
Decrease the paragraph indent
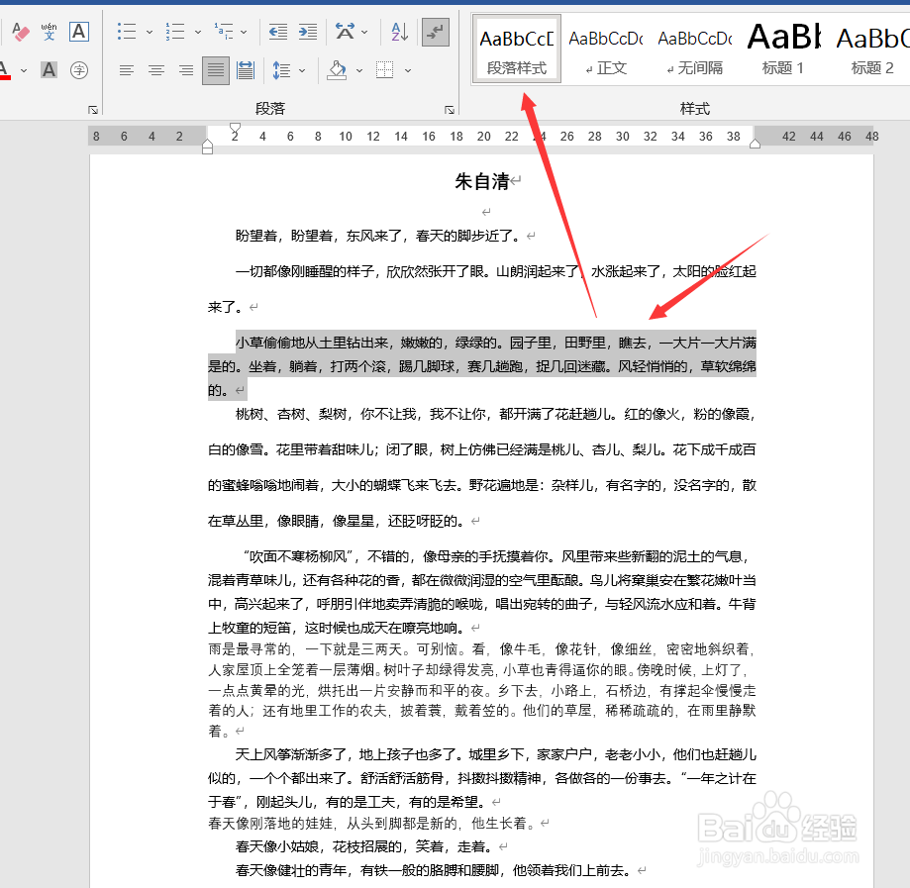point(278,31)
